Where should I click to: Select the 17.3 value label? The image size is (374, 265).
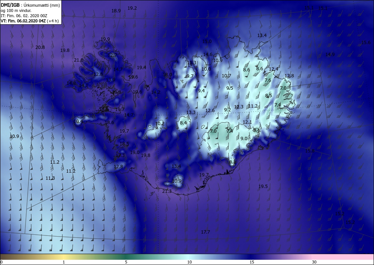click(x=120, y=155)
